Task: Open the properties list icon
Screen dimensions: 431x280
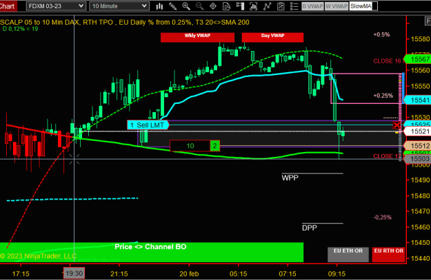Action: coord(294,6)
